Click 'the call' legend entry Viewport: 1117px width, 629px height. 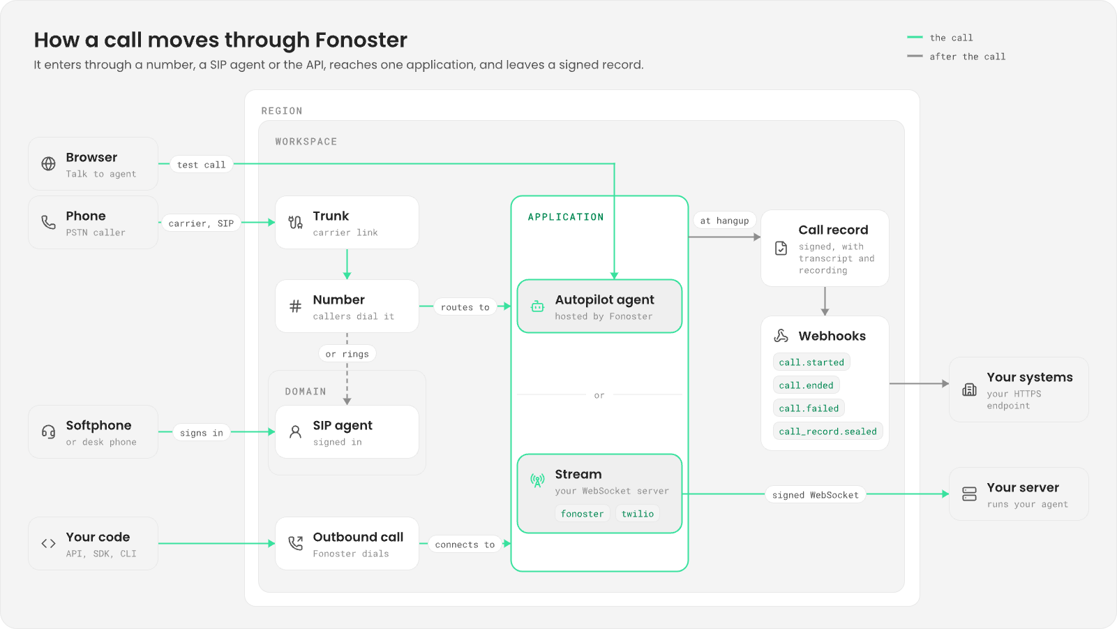click(x=940, y=38)
